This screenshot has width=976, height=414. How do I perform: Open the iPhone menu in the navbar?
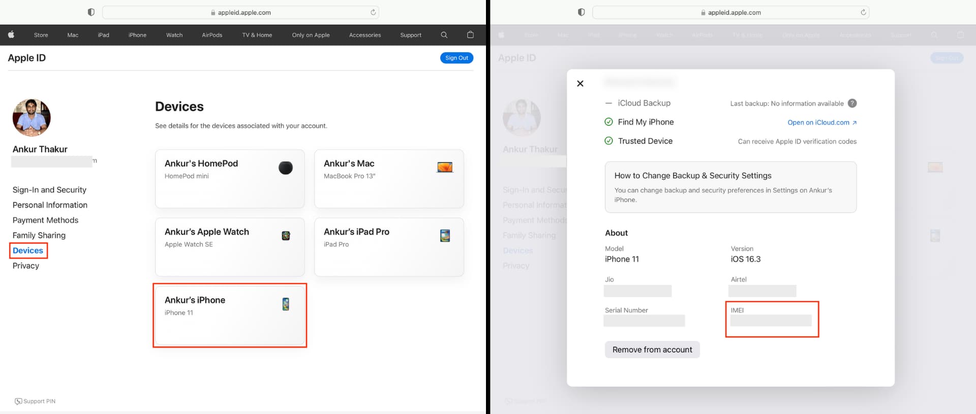[137, 35]
